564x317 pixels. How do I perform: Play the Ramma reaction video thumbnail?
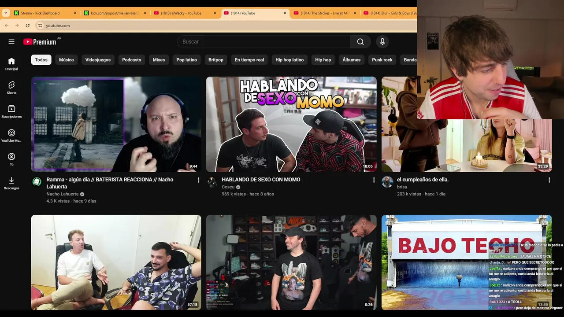116,124
